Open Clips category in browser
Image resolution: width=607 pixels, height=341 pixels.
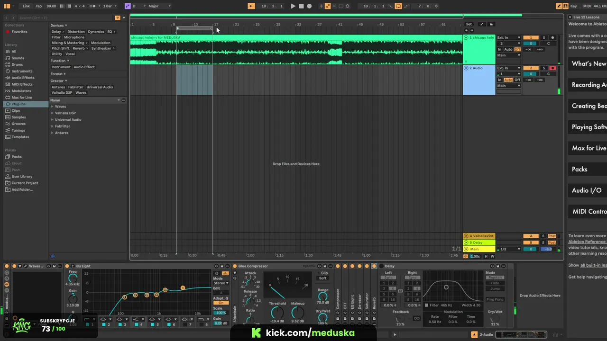(x=16, y=110)
